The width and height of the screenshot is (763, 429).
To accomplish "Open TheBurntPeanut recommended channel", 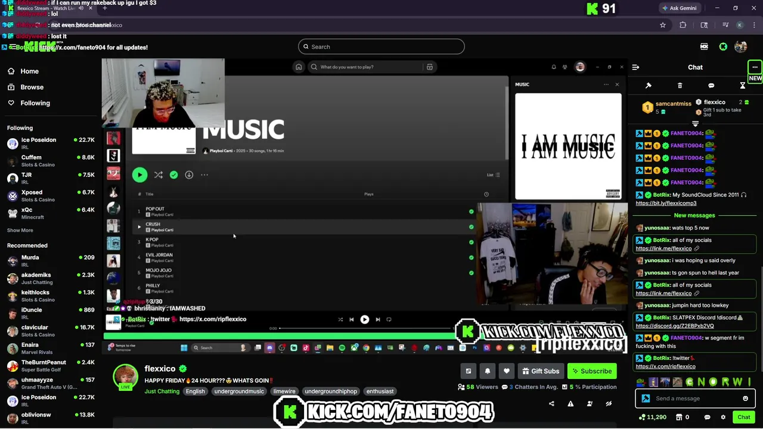I will (51, 365).
